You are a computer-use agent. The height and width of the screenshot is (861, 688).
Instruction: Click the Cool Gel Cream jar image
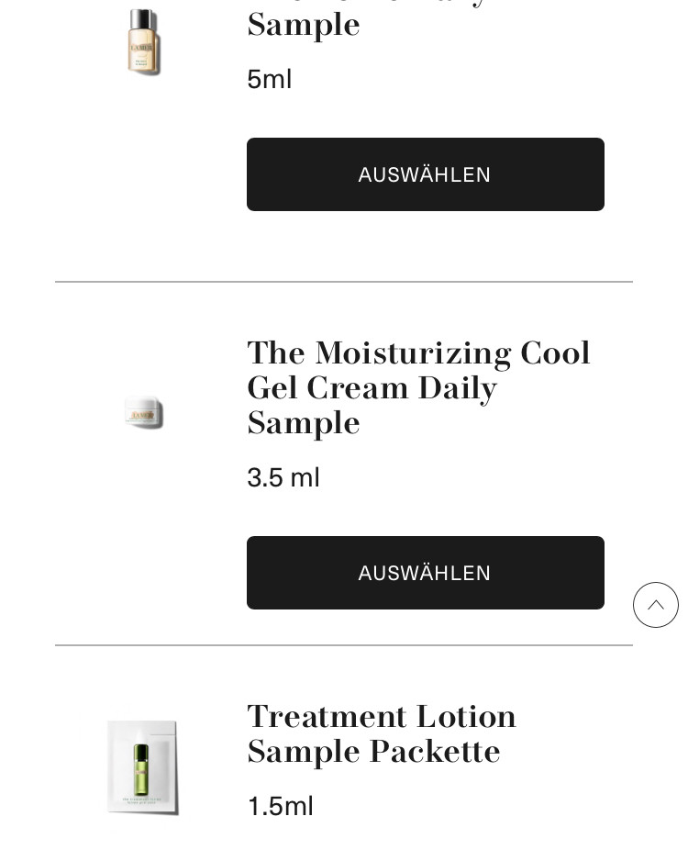point(144,413)
